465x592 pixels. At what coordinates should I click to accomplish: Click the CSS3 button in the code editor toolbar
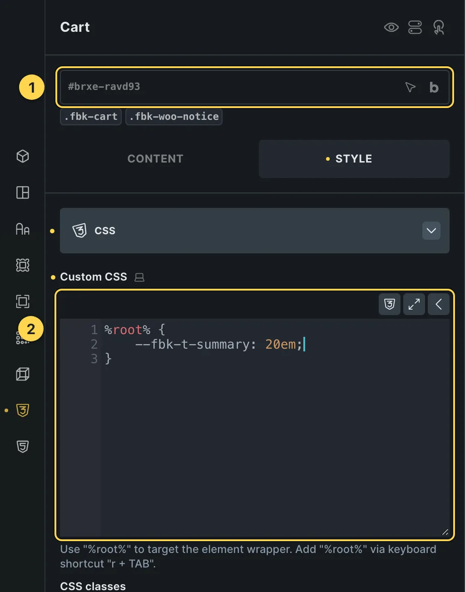tap(390, 304)
